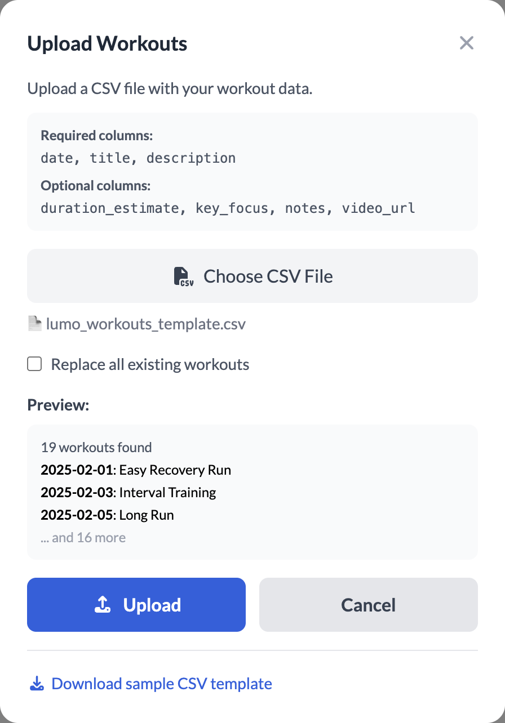Click the required columns list 'date, title, description'
Viewport: 505px width, 723px height.
[138, 158]
